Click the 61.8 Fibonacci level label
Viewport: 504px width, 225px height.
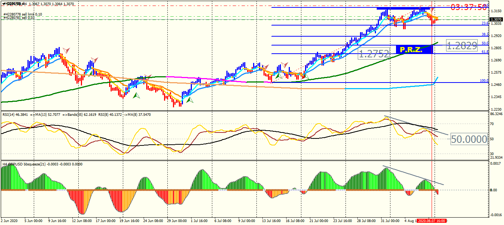click(x=485, y=52)
